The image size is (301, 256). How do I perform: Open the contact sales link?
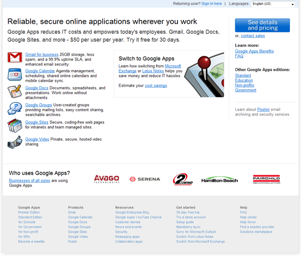point(253,36)
